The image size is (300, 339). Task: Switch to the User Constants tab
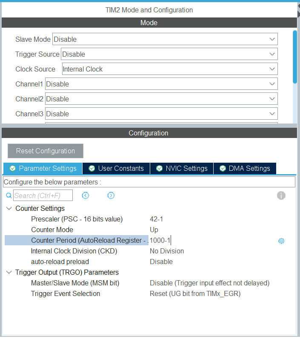click(x=116, y=168)
